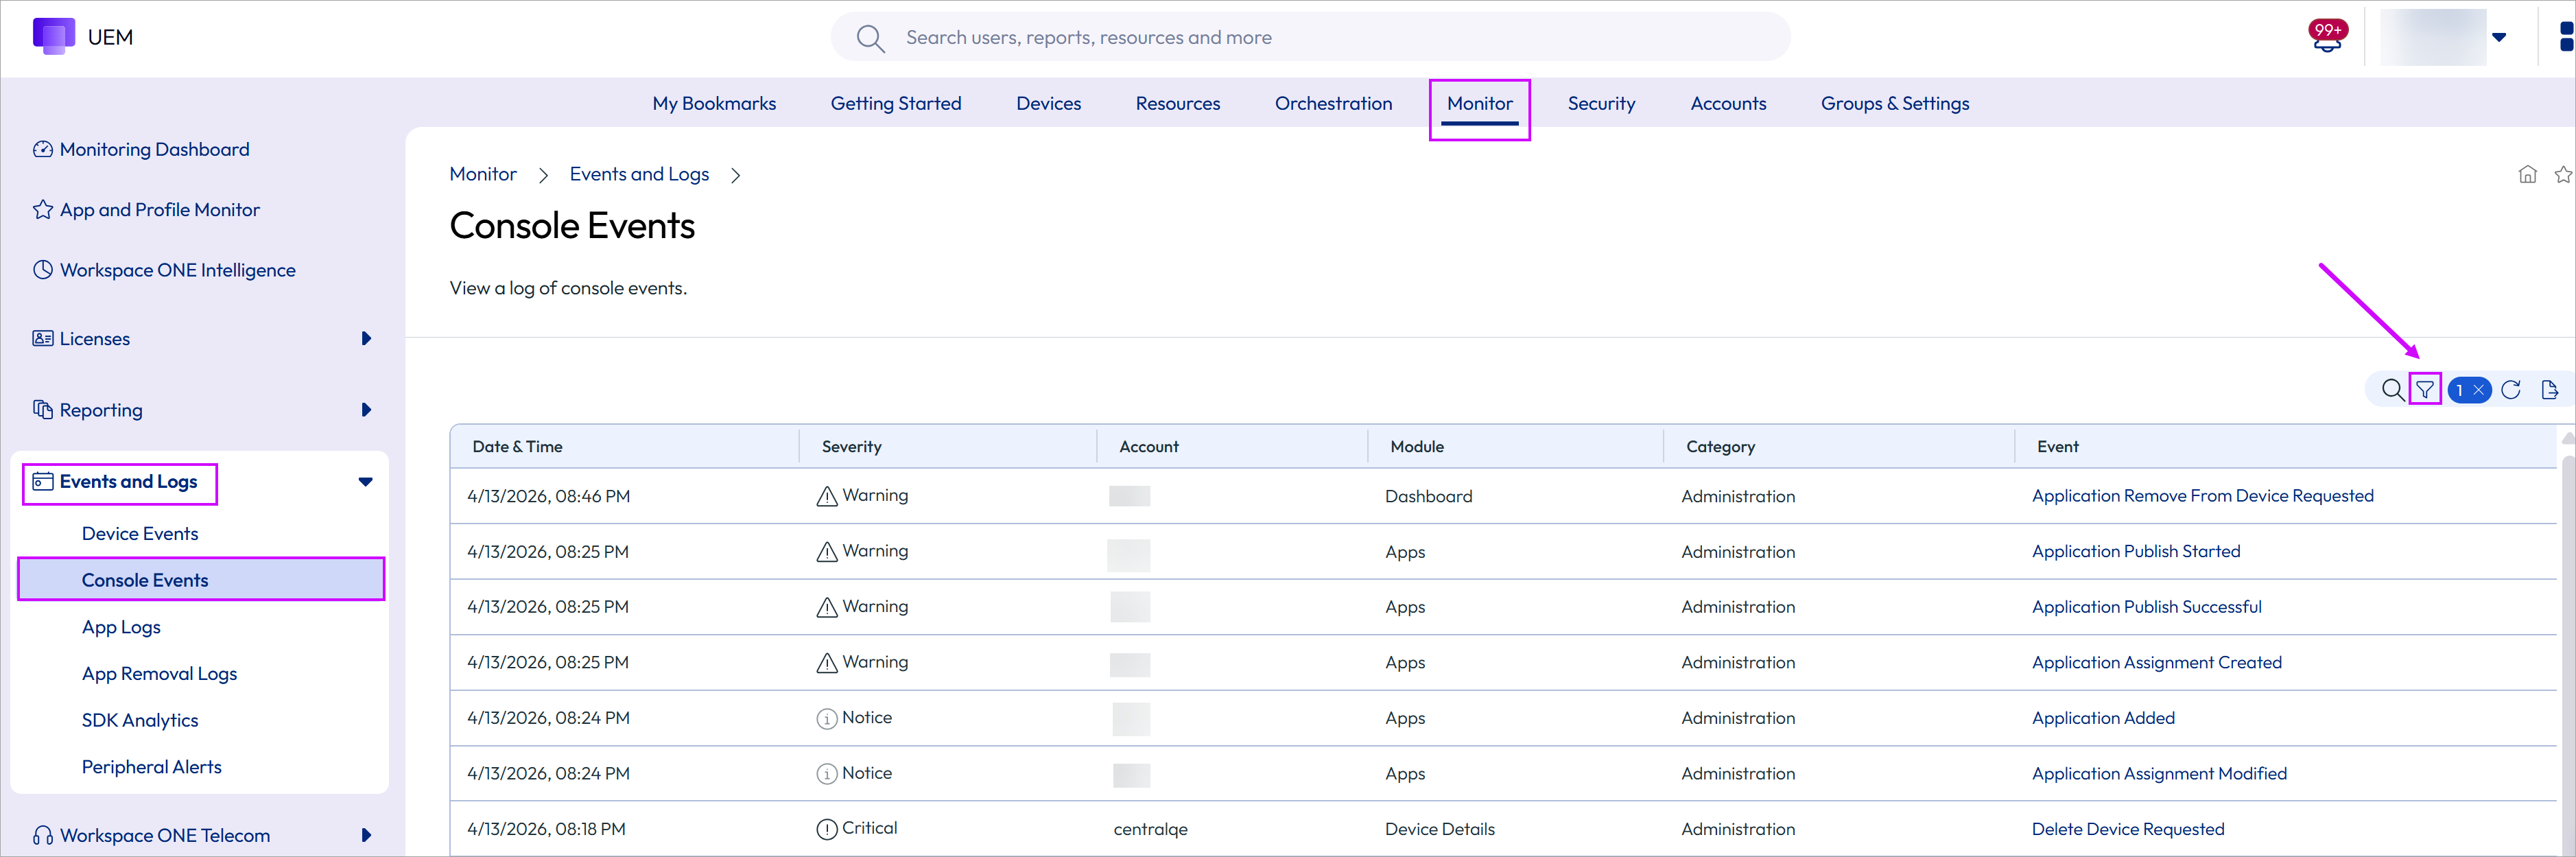Screen dimensions: 2576x857
Task: Click the list search magnifier icon
Action: pyautogui.click(x=2392, y=390)
